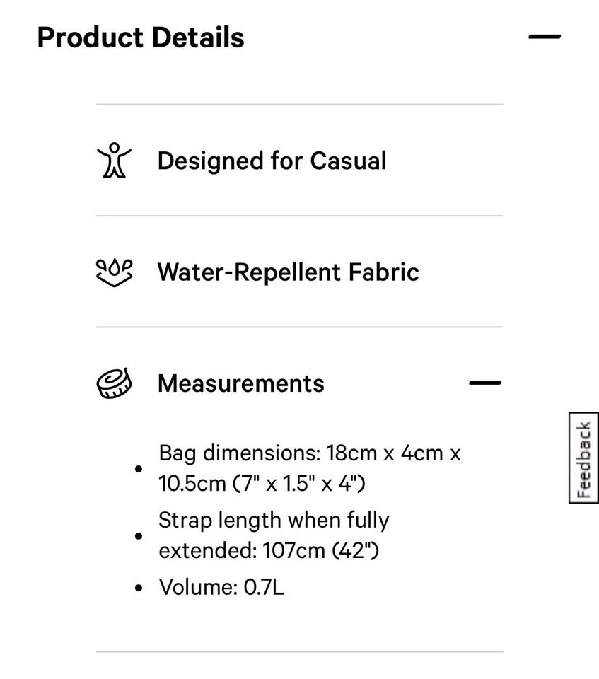Image resolution: width=599 pixels, height=679 pixels.
Task: Click the measuring tape icon
Action: pyautogui.click(x=114, y=383)
